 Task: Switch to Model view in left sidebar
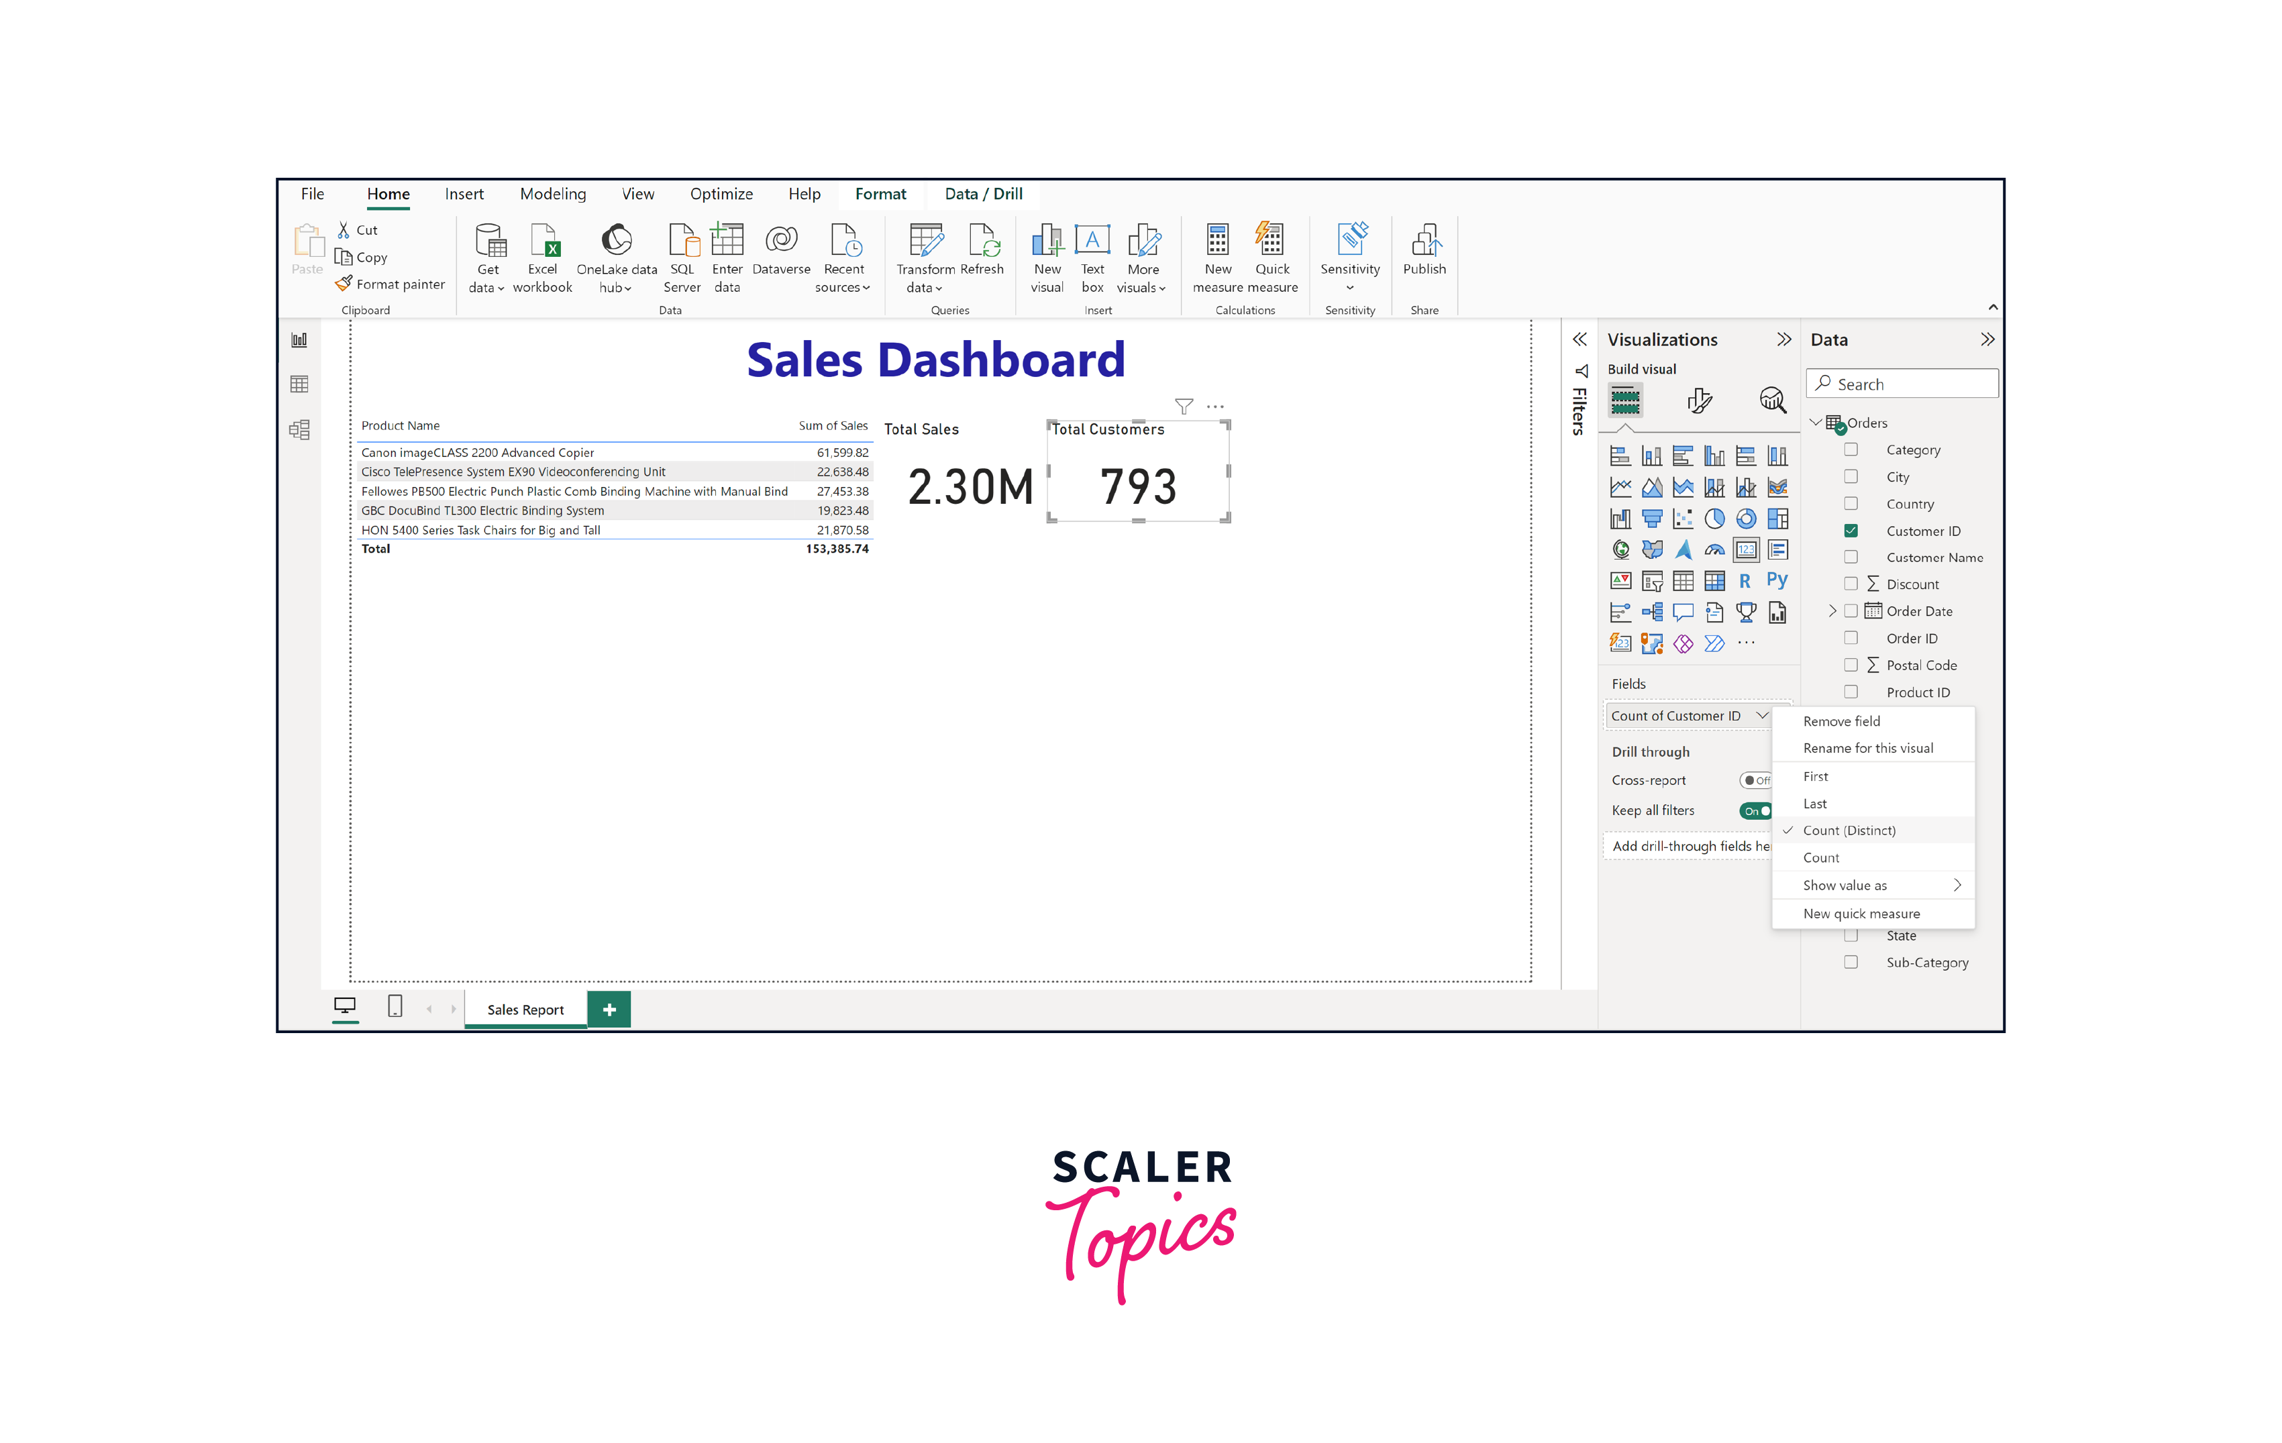pos(299,430)
